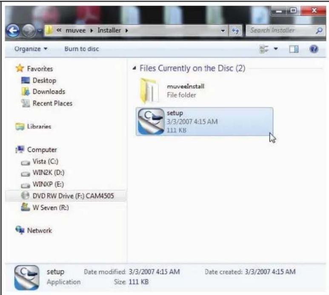The width and height of the screenshot is (329, 295).
Task: Click the Recent Places icon
Action: (26, 103)
